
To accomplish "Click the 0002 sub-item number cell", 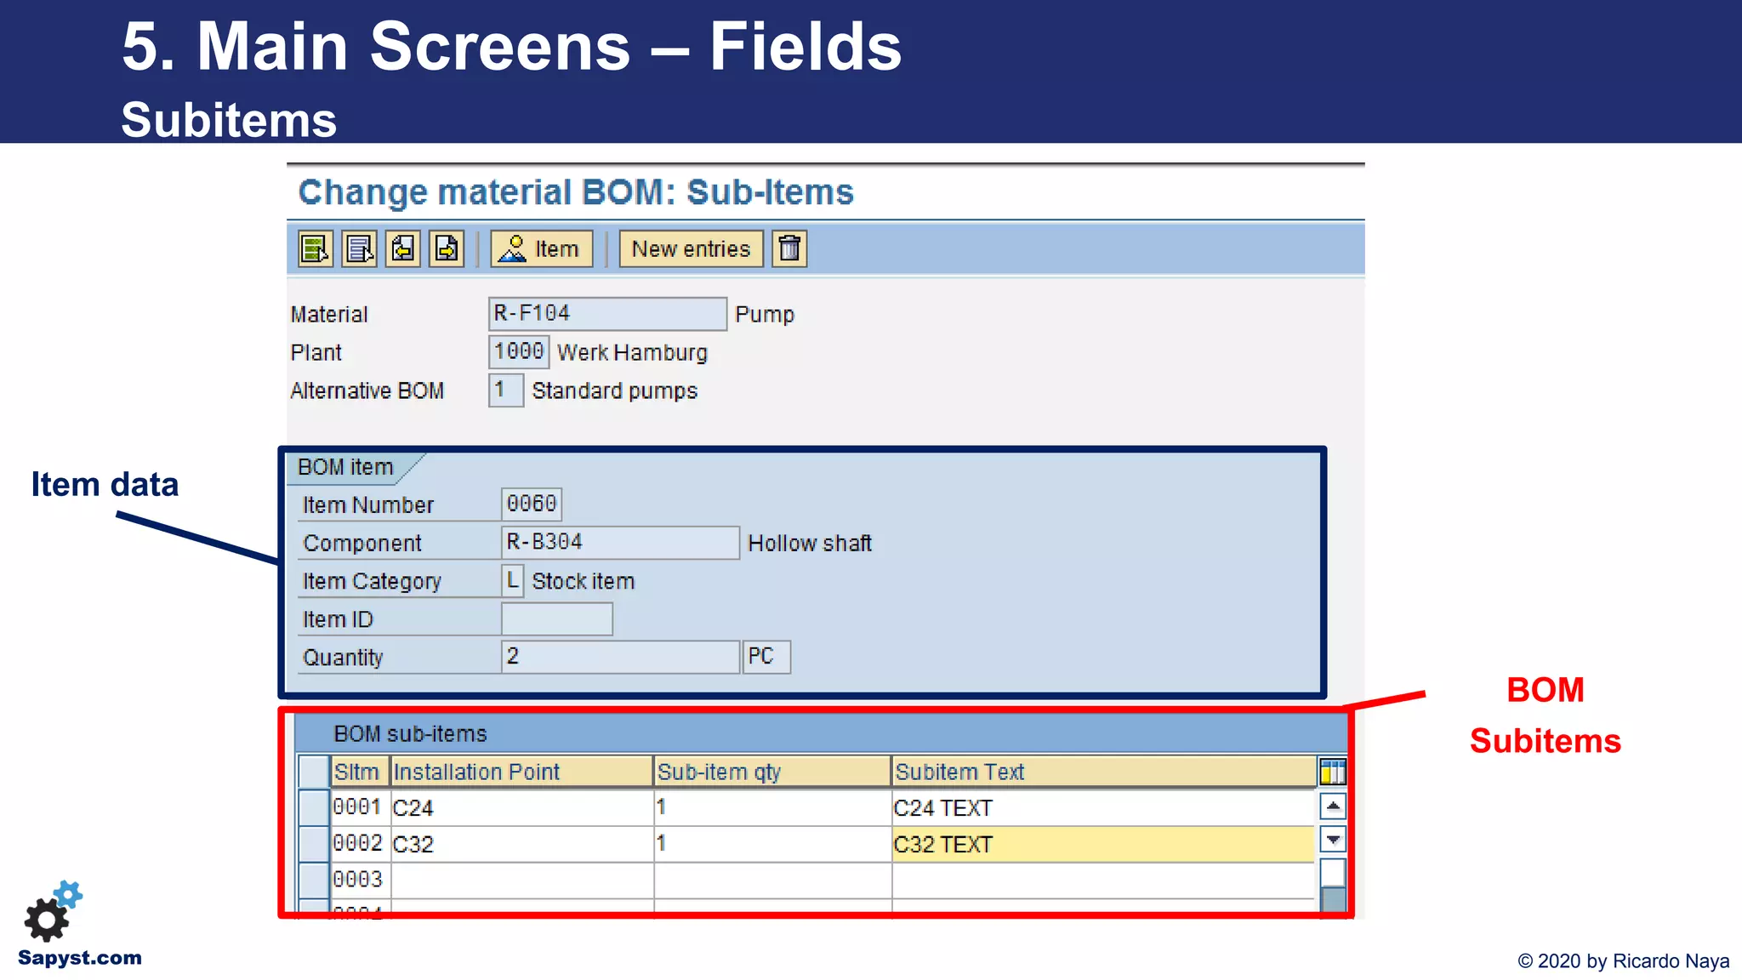I will 360,844.
